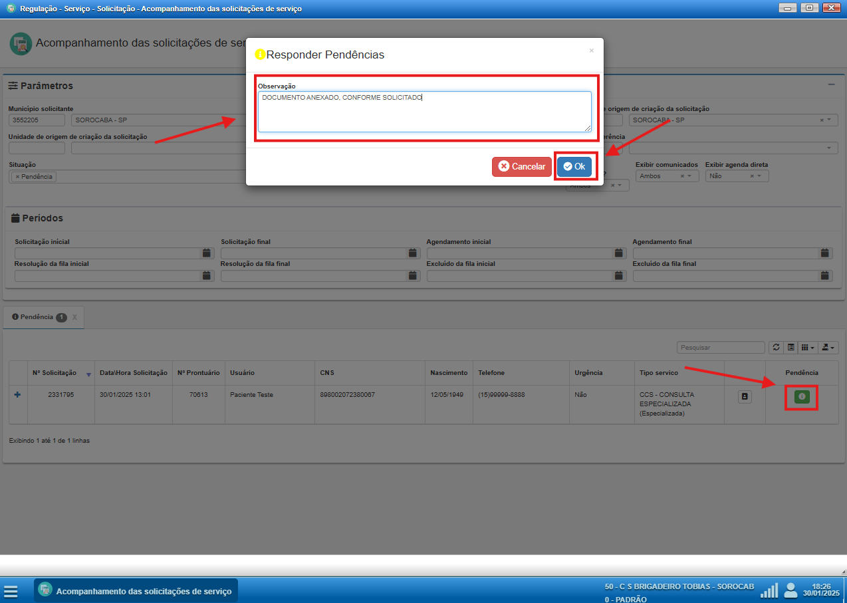Image resolution: width=847 pixels, height=603 pixels.
Task: Open patient record icon in table row
Action: (745, 397)
